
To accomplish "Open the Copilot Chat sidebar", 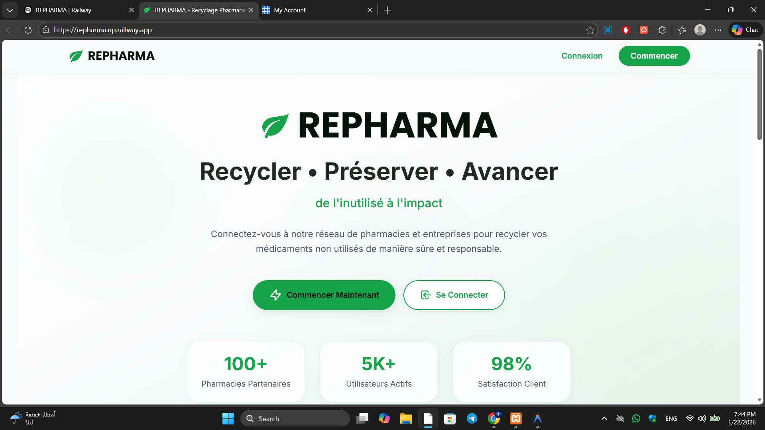I will (x=745, y=29).
